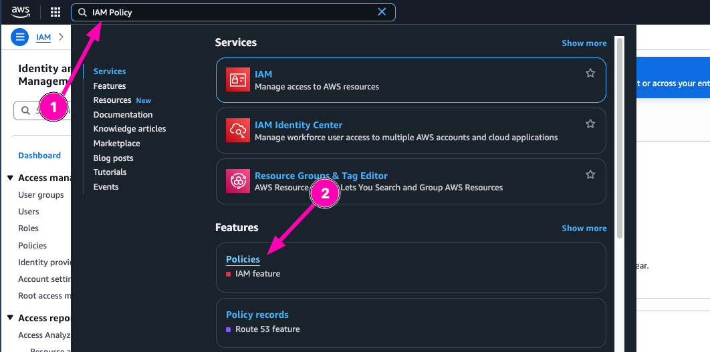Screen dimensions: 710x352
Task: Click the IAM service icon
Action: [237, 79]
